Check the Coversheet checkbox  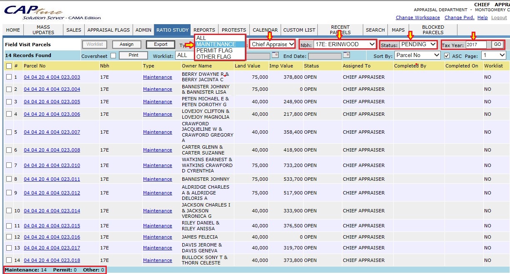click(113, 56)
